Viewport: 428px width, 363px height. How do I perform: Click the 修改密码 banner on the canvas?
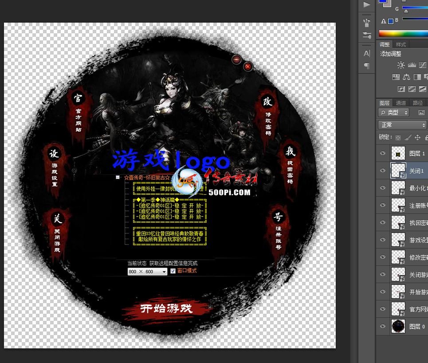[268, 119]
